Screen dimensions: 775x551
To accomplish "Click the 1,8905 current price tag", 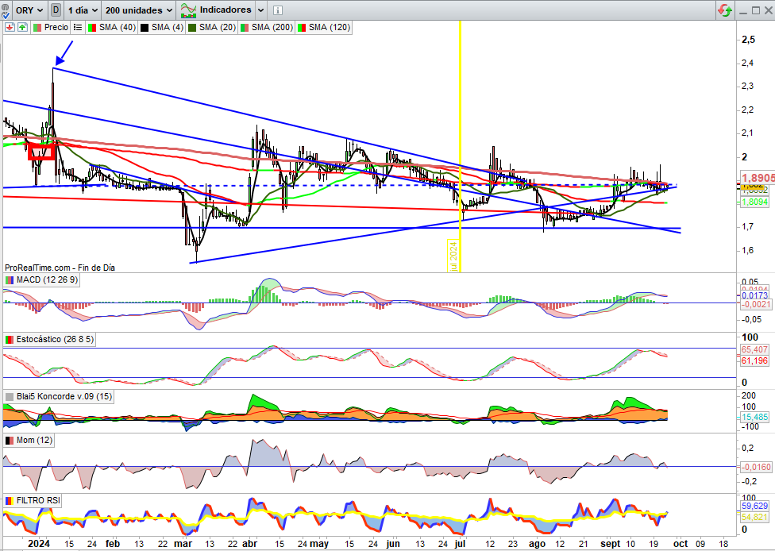I will coord(758,178).
